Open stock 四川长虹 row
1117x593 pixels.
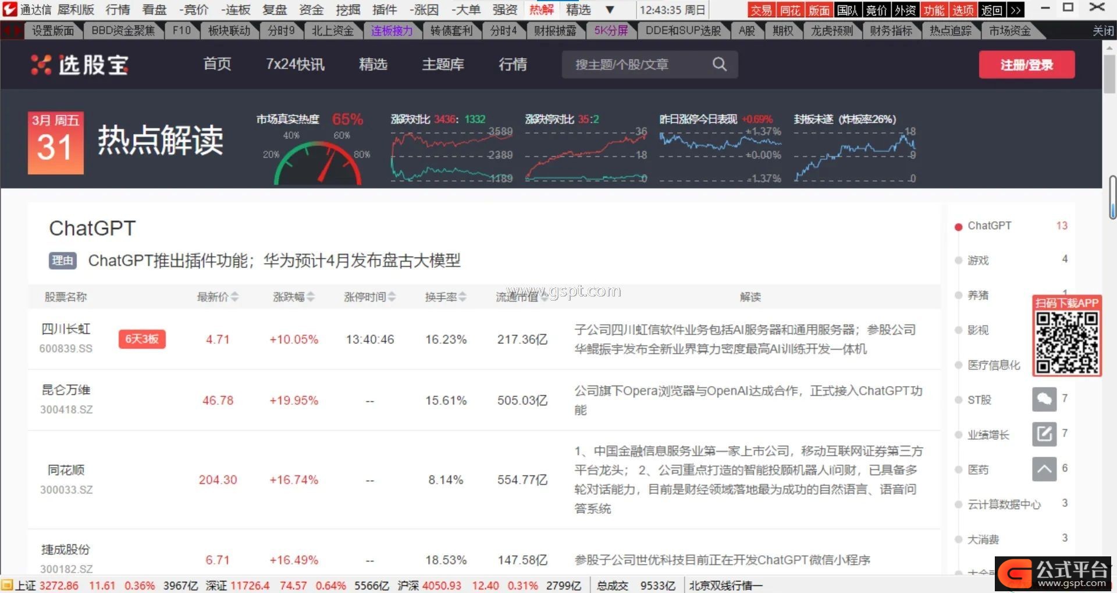pos(484,339)
